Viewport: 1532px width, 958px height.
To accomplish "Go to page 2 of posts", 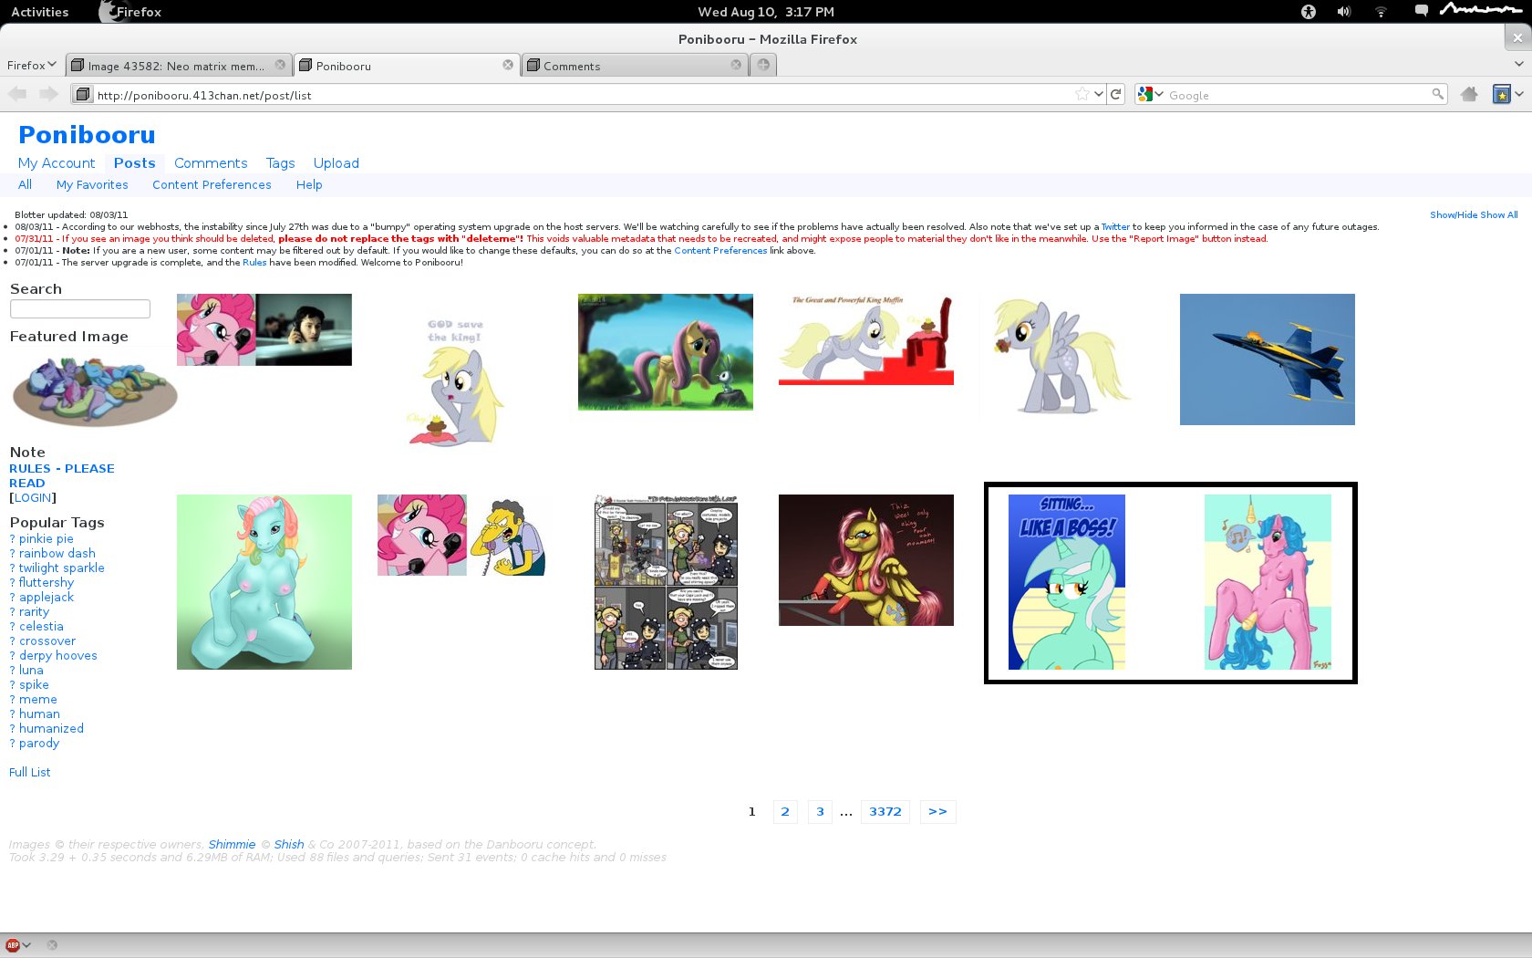I will (785, 812).
